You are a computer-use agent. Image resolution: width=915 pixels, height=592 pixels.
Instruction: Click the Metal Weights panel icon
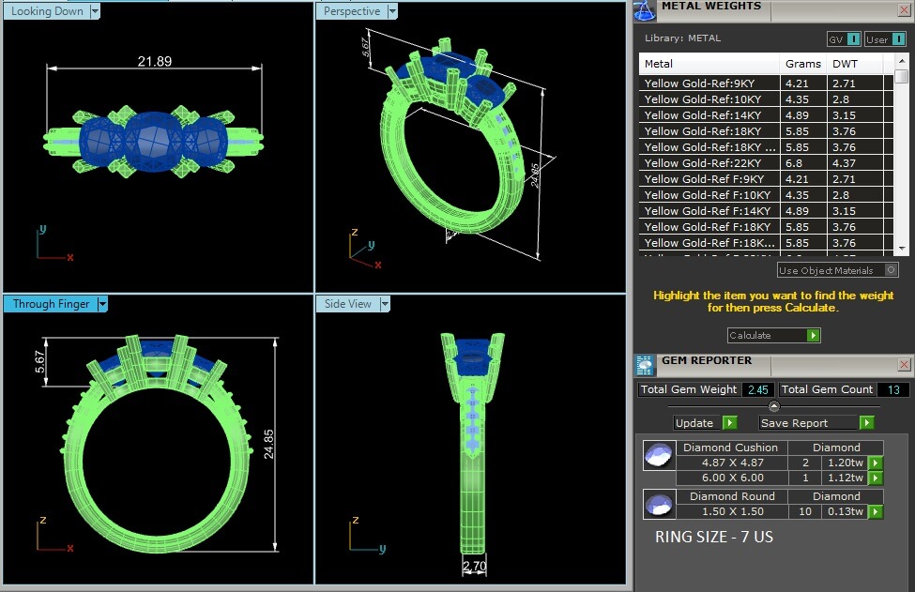click(644, 10)
